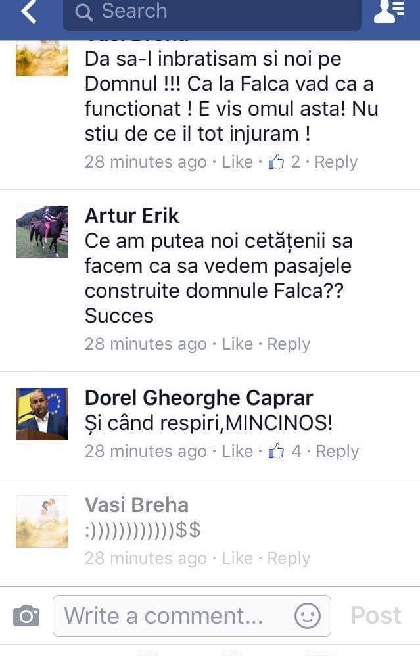Reply to Vasi Breha's smiley comment
The image size is (420, 656).
[x=289, y=559]
